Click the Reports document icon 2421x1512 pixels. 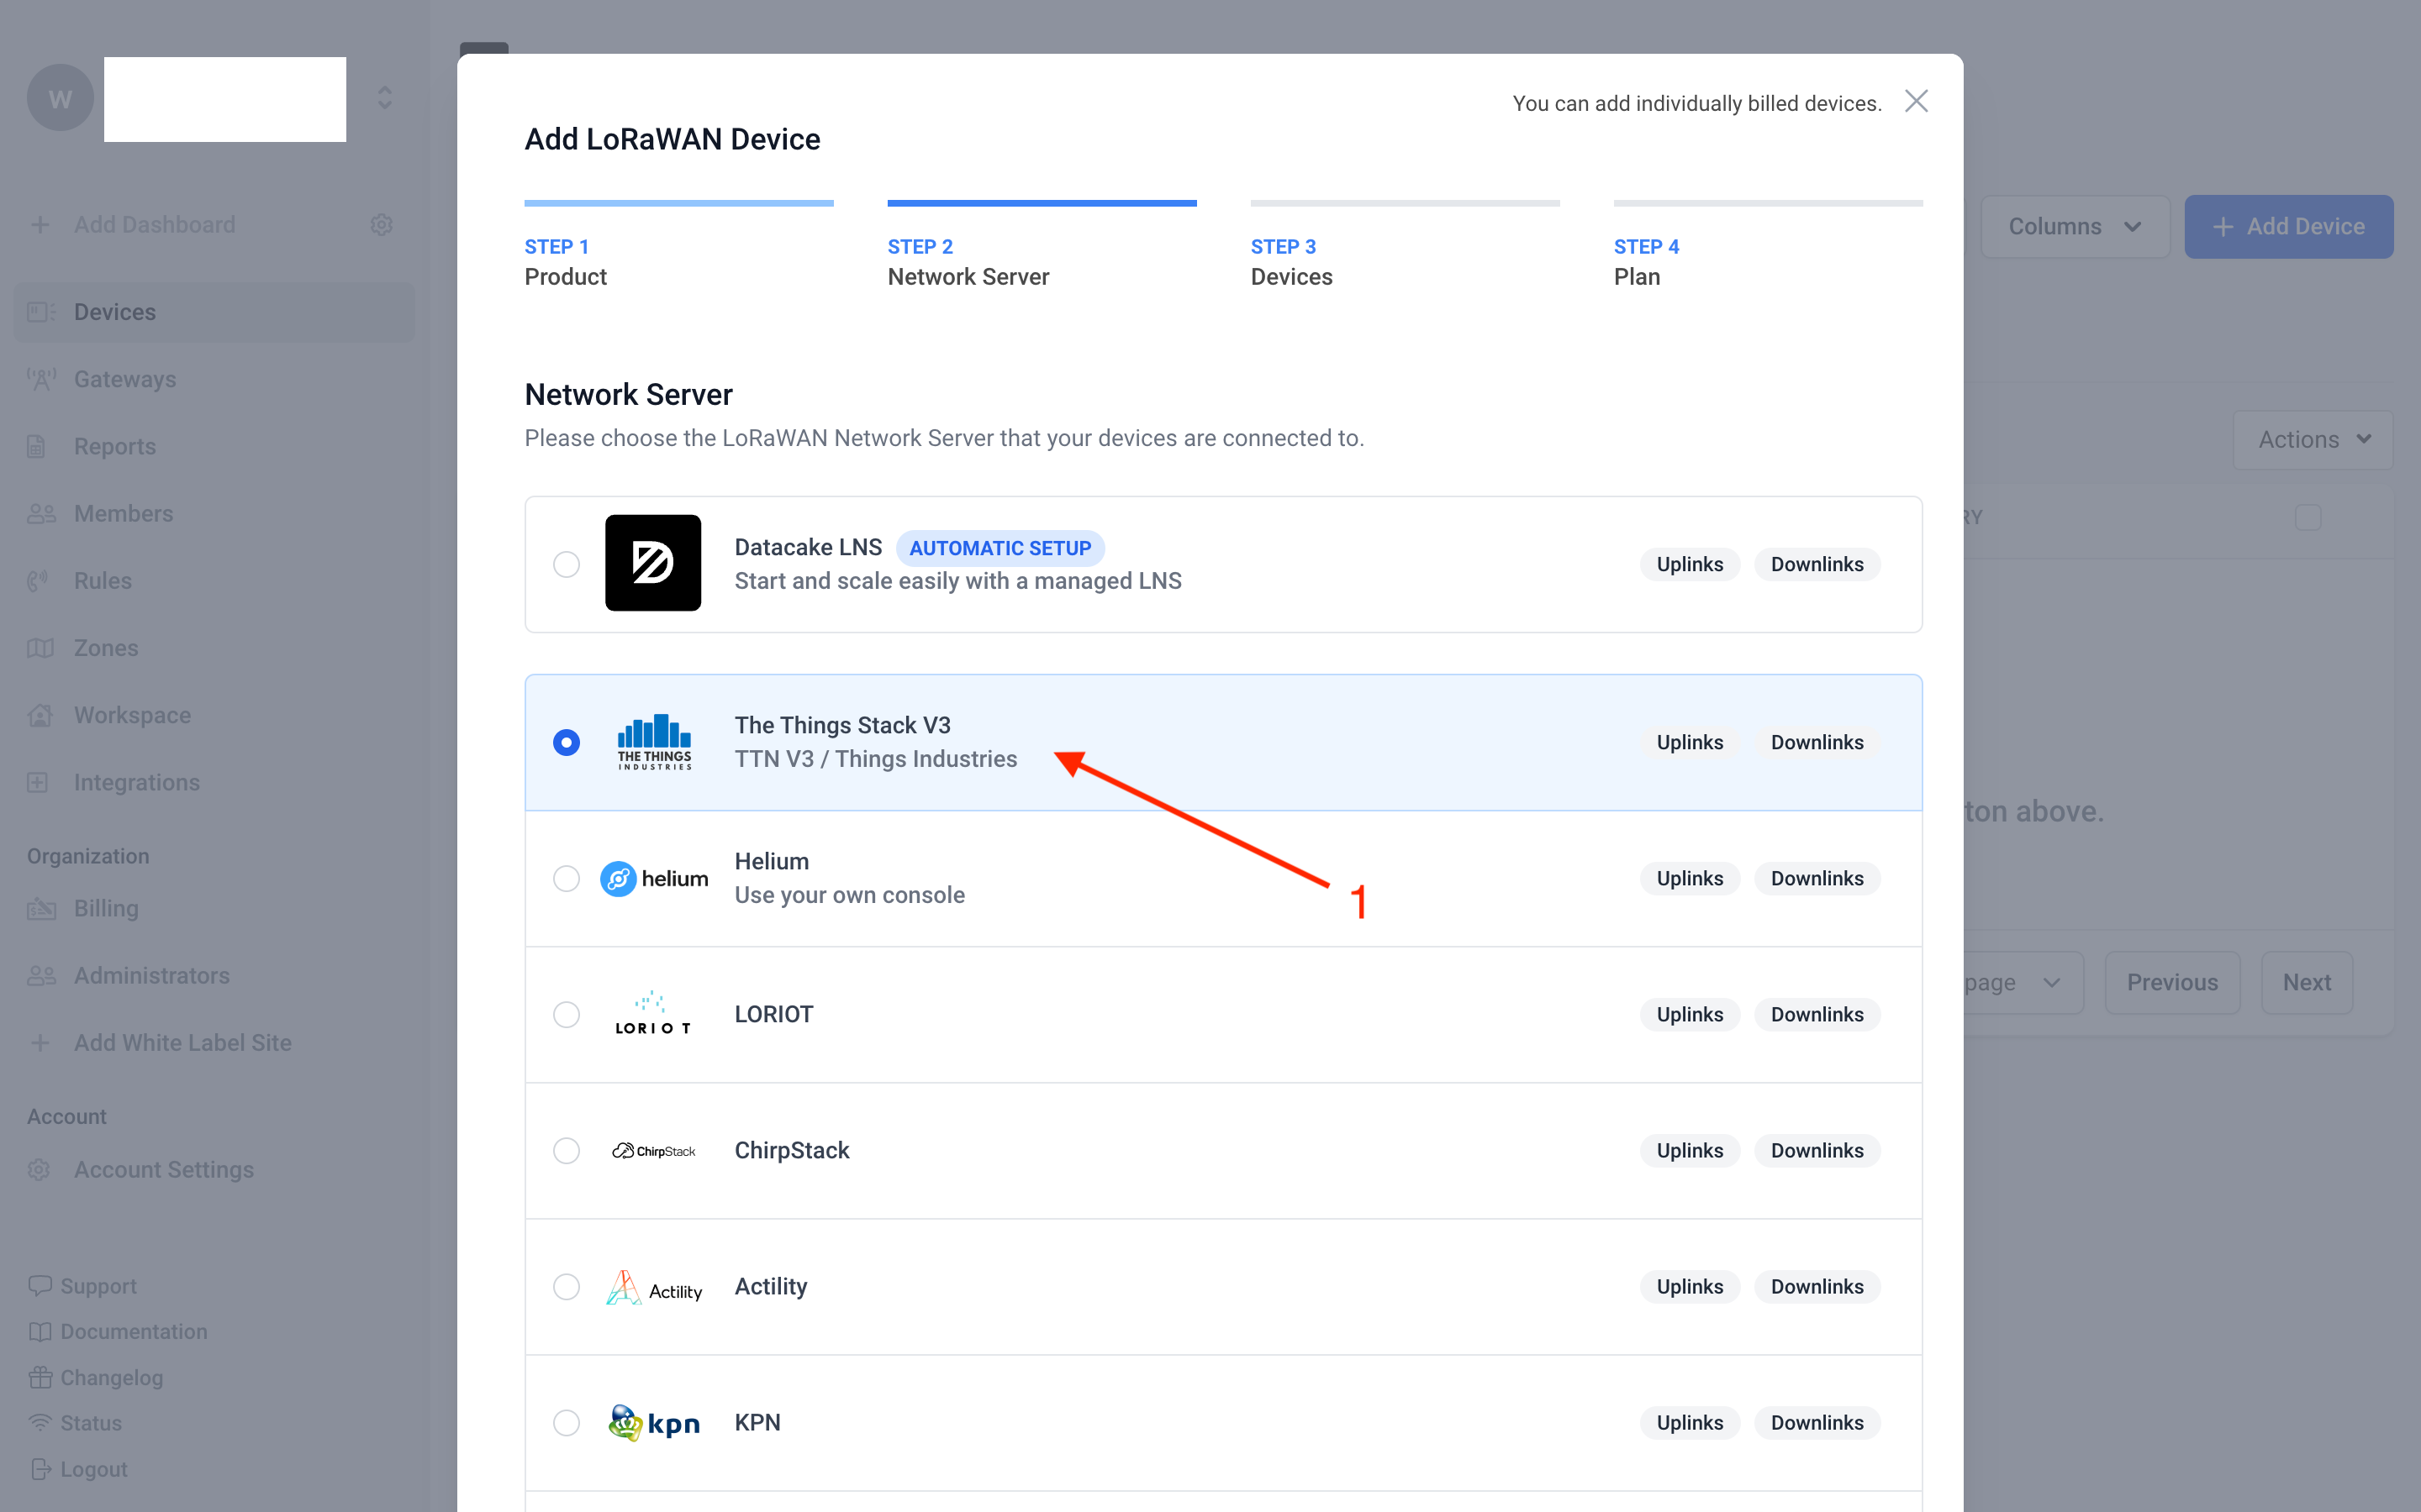click(37, 446)
